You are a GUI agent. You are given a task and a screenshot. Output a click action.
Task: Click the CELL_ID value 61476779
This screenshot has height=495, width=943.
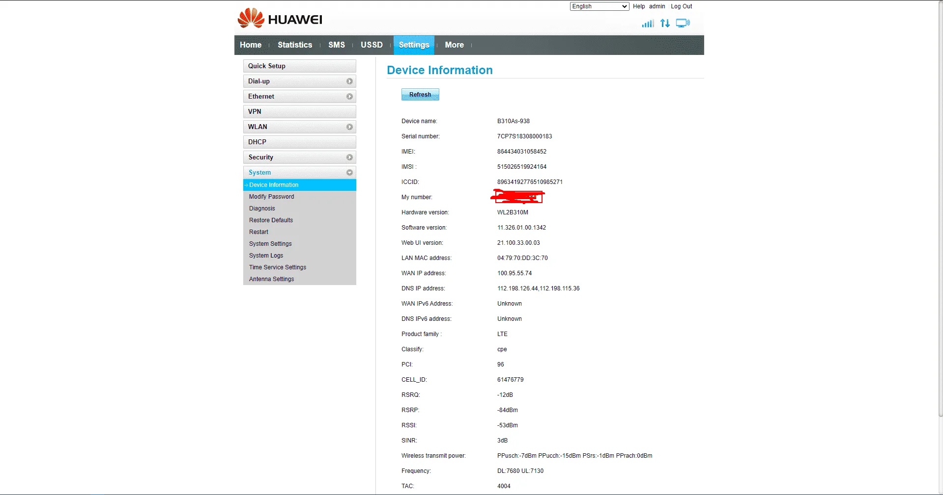(510, 380)
